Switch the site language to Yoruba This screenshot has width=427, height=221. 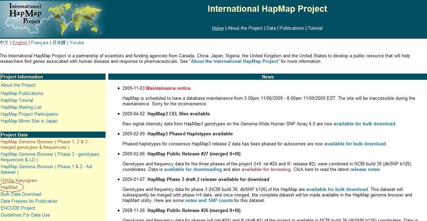76,43
